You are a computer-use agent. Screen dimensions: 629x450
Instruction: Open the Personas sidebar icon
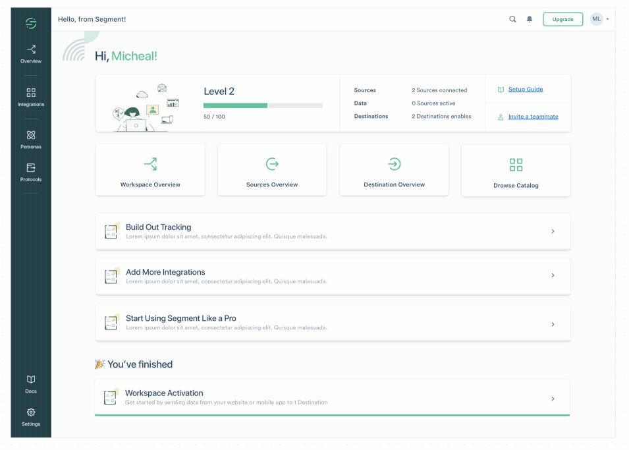[x=31, y=135]
